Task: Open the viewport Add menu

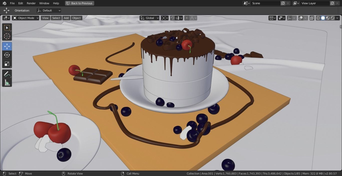Action: pos(66,18)
